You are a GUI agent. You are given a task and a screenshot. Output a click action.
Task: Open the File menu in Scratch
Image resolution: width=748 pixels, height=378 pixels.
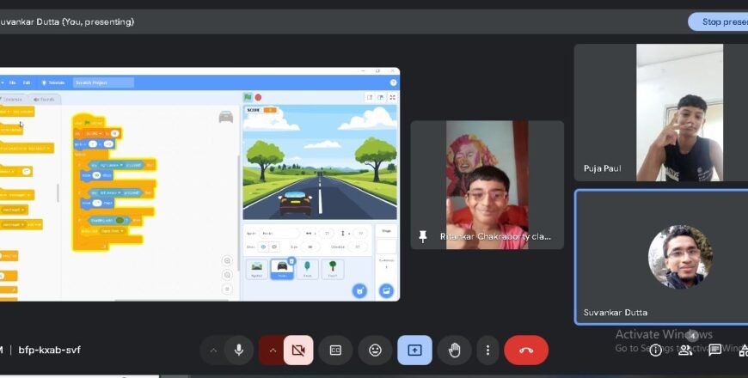(12, 83)
